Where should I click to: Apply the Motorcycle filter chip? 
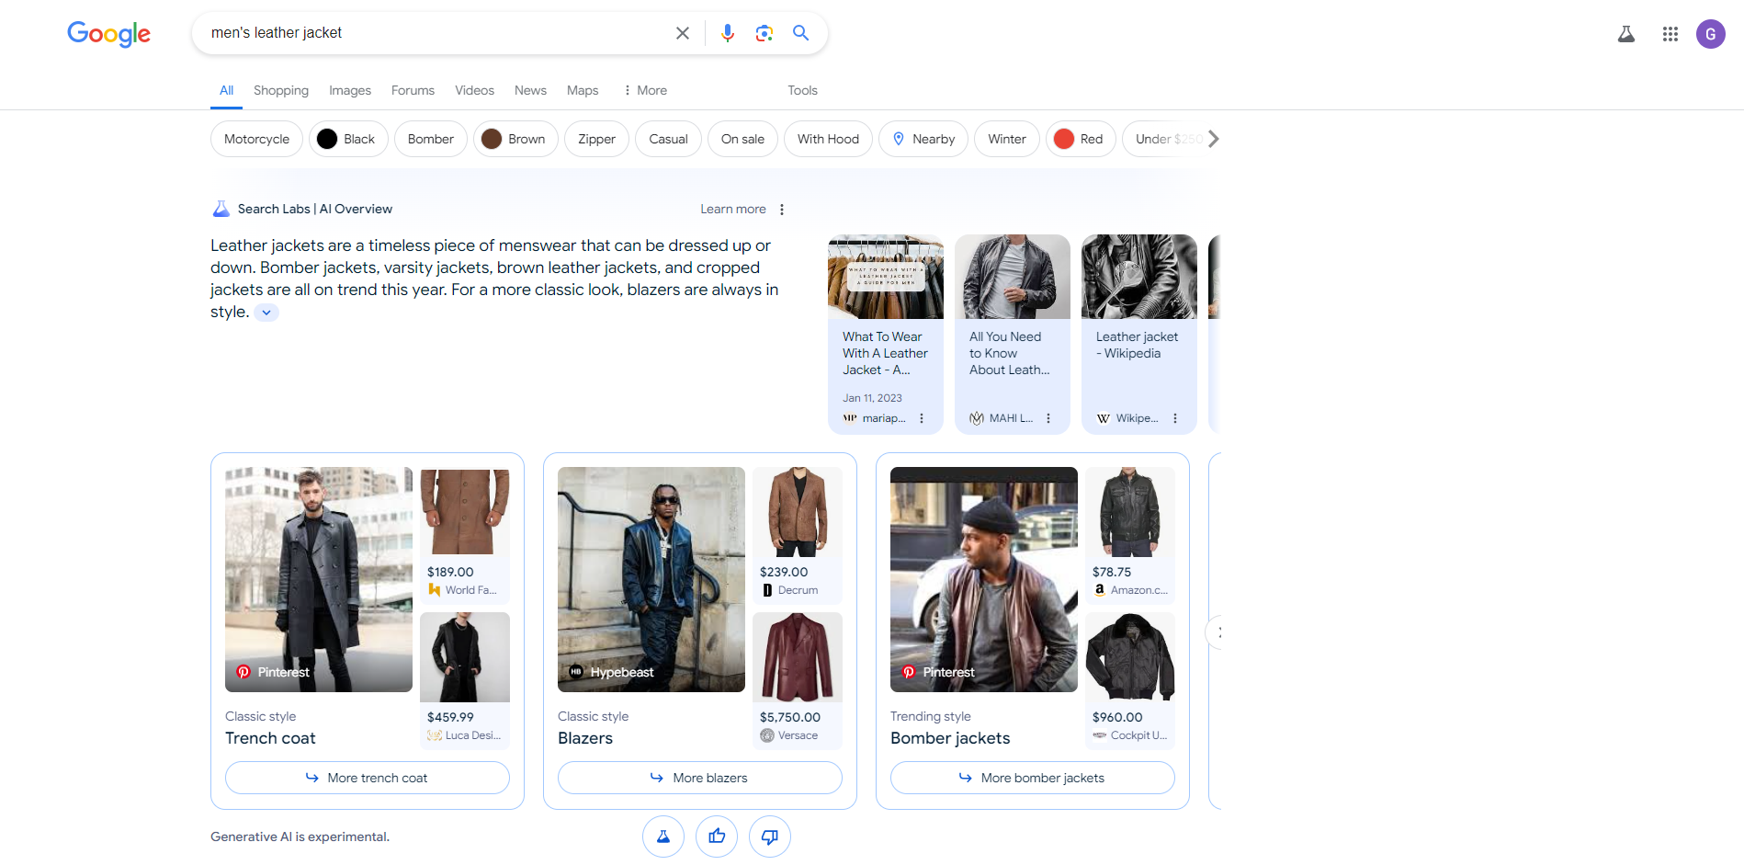[x=256, y=139]
